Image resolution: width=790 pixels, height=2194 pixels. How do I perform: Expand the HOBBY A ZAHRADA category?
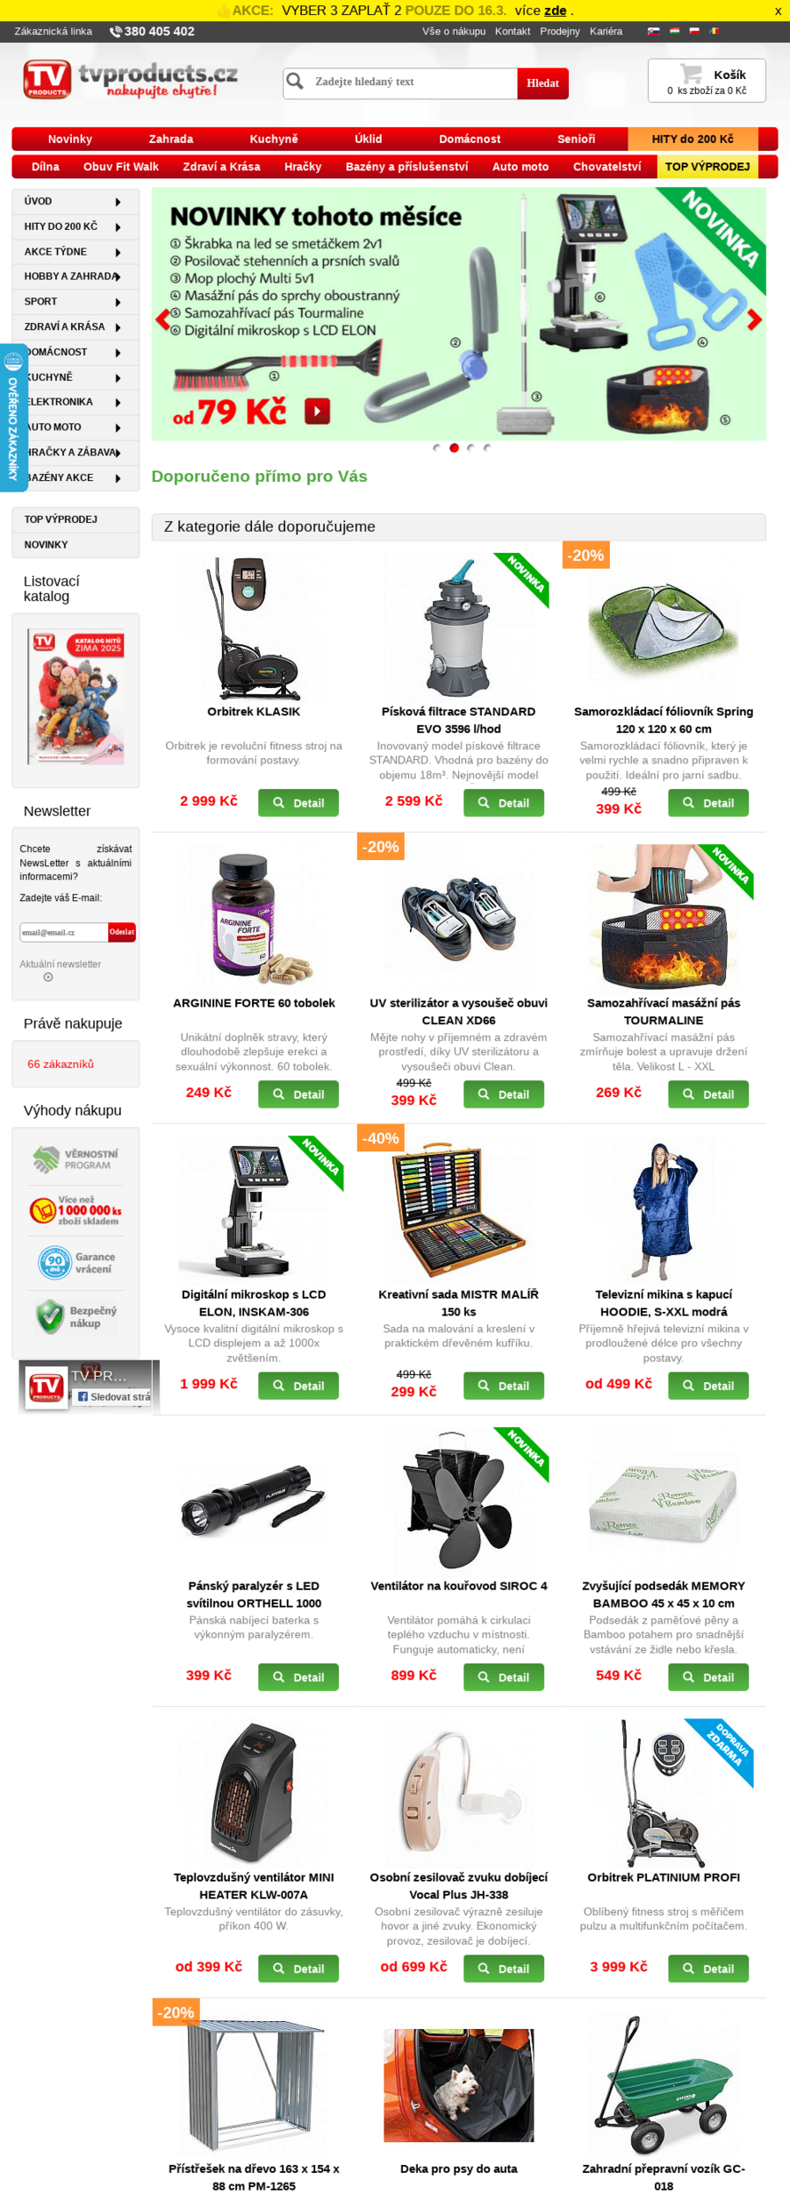click(x=75, y=276)
